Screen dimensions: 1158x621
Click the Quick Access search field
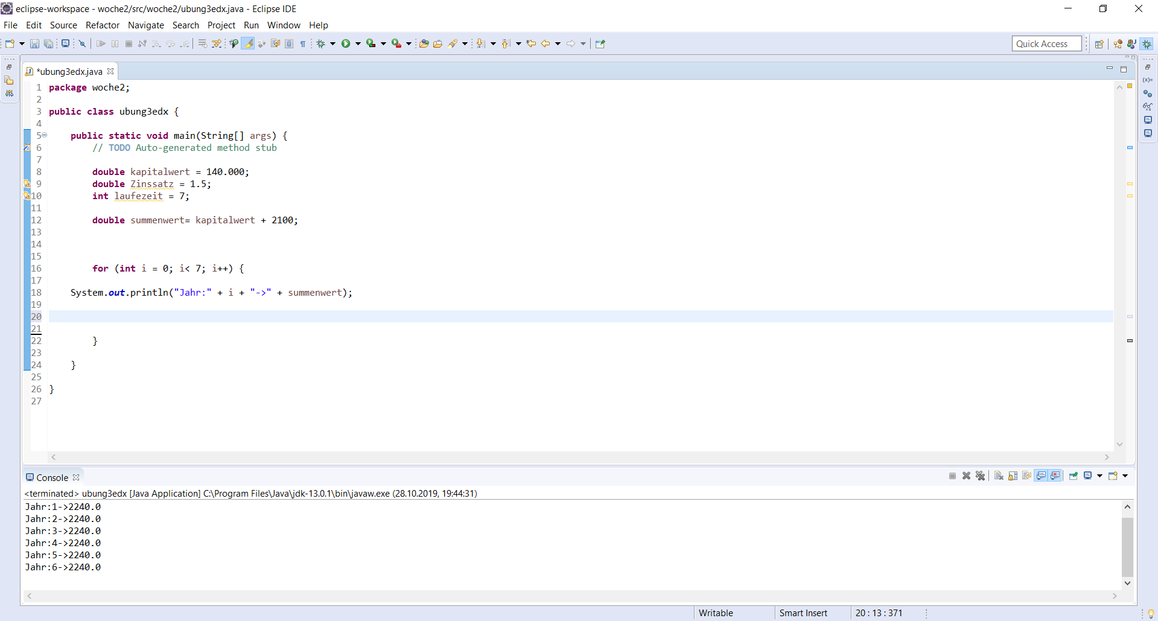[x=1046, y=43]
